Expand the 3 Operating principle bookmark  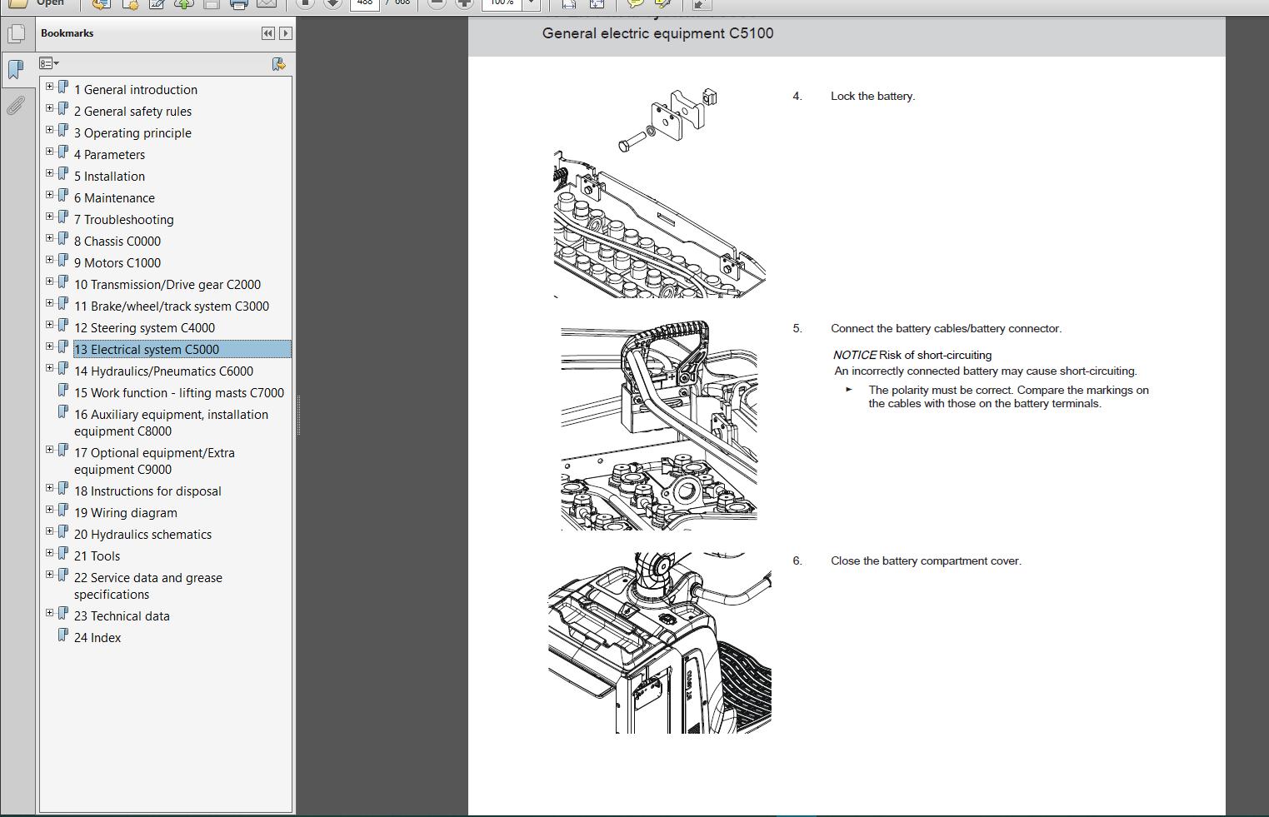(x=49, y=130)
